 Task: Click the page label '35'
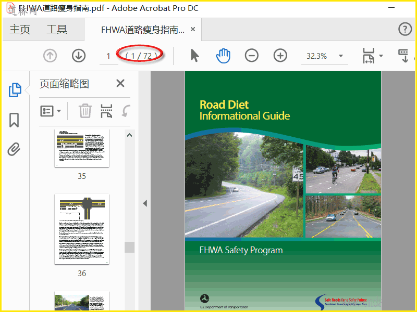point(82,176)
